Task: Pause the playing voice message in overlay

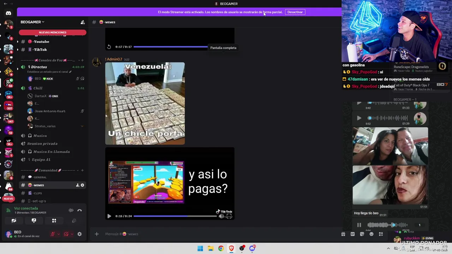Action: pos(359,225)
